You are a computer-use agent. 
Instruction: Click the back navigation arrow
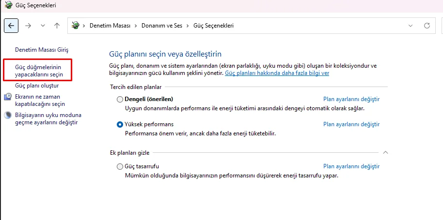pos(11,26)
